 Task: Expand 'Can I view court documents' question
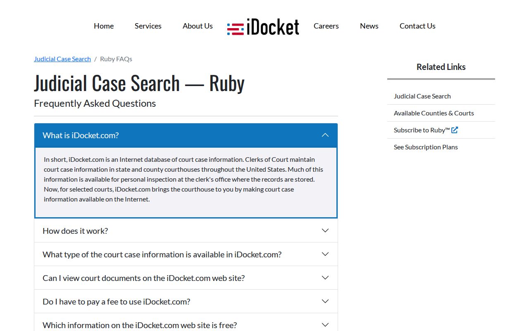(x=186, y=278)
